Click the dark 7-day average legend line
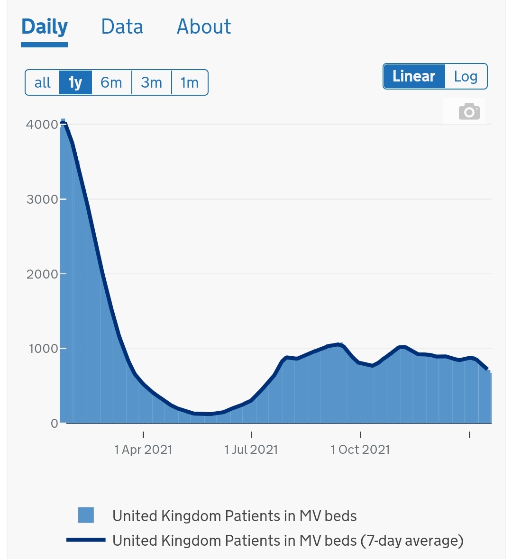Screen dimensions: 512x559 point(86,540)
